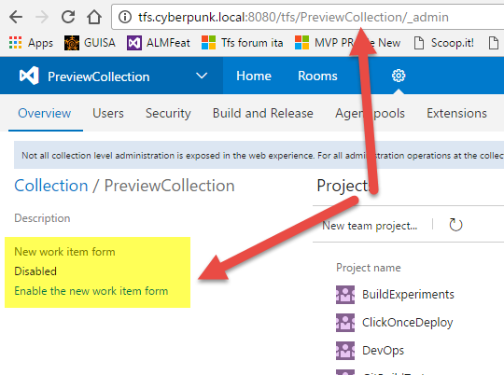Viewport: 504px width, 375px height.
Task: Refresh the projects list icon
Action: pos(455,225)
